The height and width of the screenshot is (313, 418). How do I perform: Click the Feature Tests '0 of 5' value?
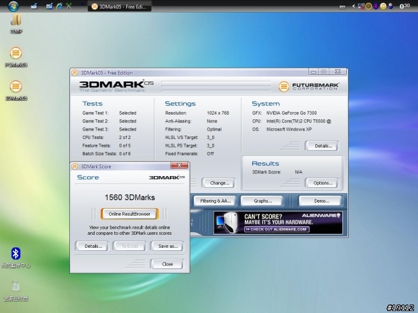tap(125, 145)
